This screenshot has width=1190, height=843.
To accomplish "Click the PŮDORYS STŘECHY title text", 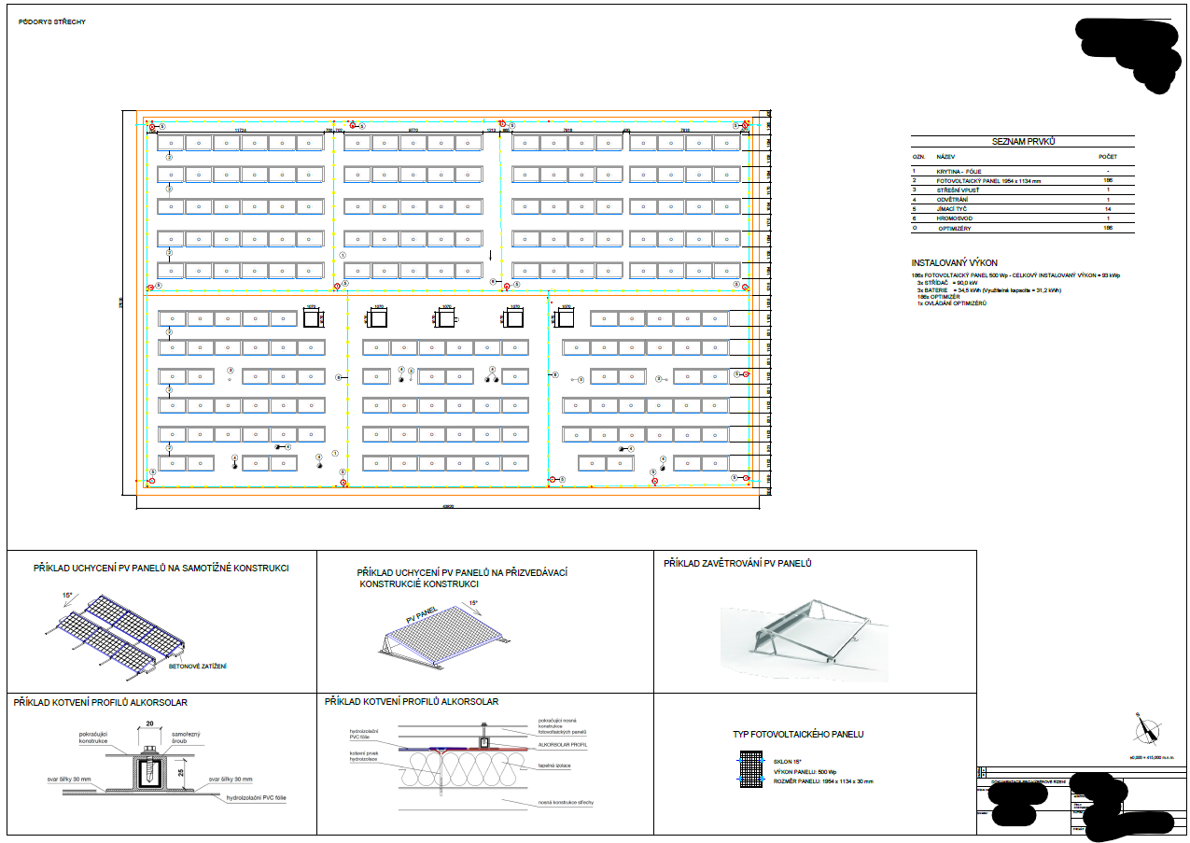I will pyautogui.click(x=51, y=21).
